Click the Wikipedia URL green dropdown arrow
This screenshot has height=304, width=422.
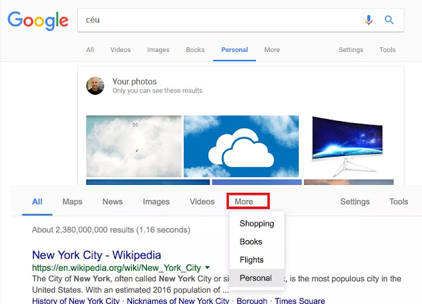tap(207, 267)
